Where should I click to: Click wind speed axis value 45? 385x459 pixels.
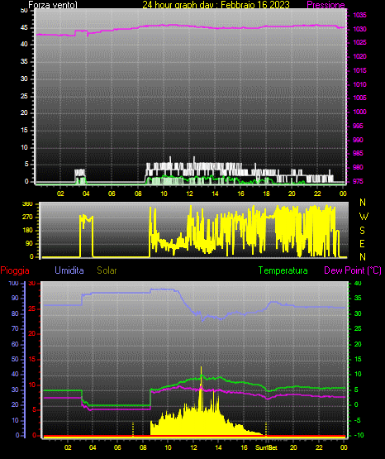(x=24, y=28)
